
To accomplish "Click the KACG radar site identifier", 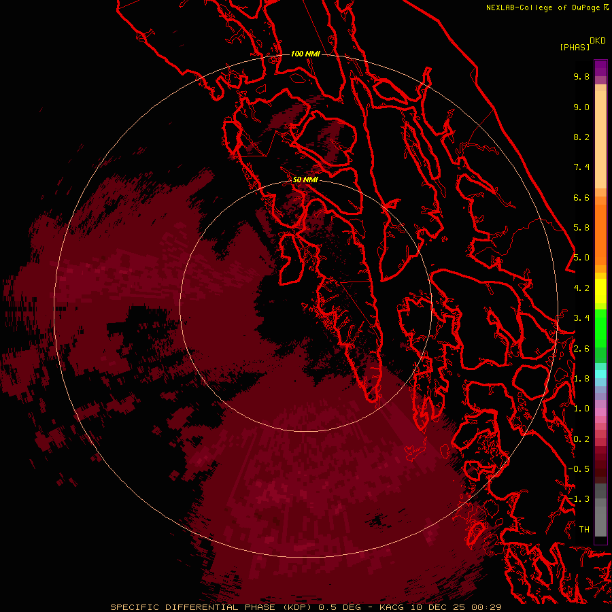I will tap(392, 607).
